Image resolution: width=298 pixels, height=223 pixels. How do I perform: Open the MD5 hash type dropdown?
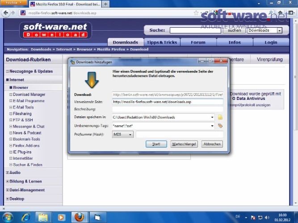(123, 134)
